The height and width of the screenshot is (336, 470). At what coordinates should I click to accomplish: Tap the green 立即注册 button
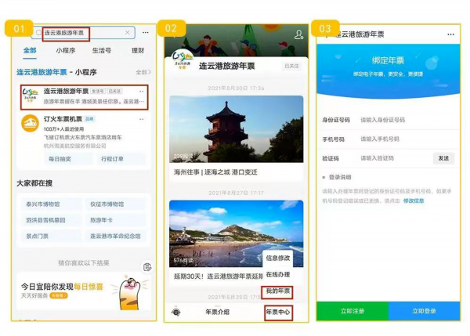(x=352, y=311)
